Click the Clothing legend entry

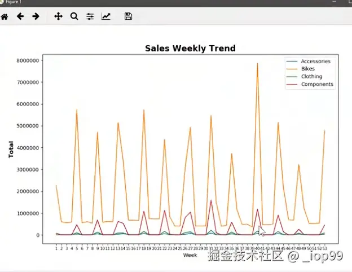tap(311, 77)
